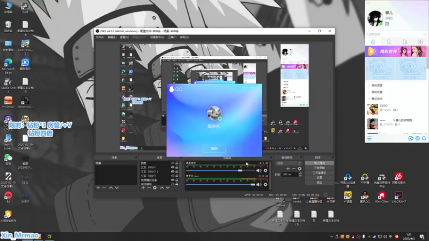Open transition properties gear icon
Image resolution: width=429 pixels, height=241 pixels.
300,169
